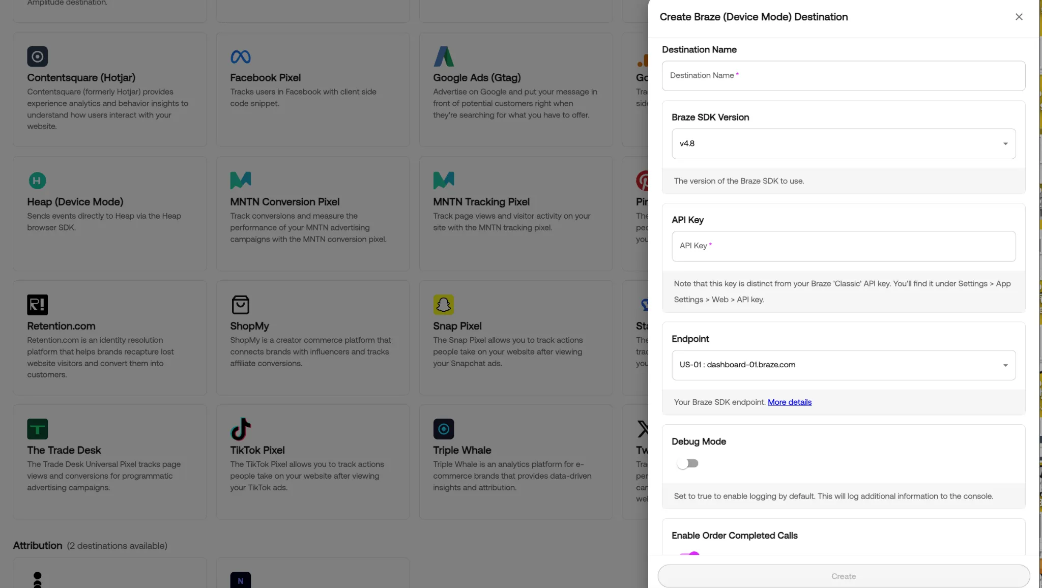Click the Triple Whale logo icon
This screenshot has height=588, width=1042.
click(x=444, y=429)
